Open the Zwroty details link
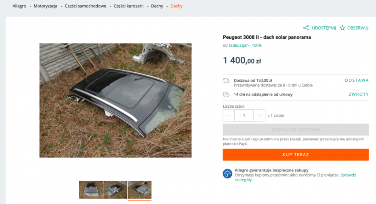The width and height of the screenshot is (376, 204). [x=358, y=94]
